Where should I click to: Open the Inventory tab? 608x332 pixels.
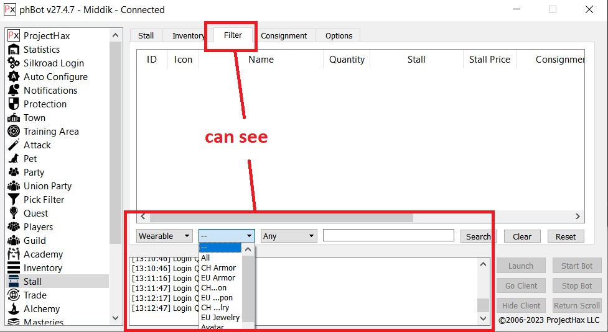[189, 36]
